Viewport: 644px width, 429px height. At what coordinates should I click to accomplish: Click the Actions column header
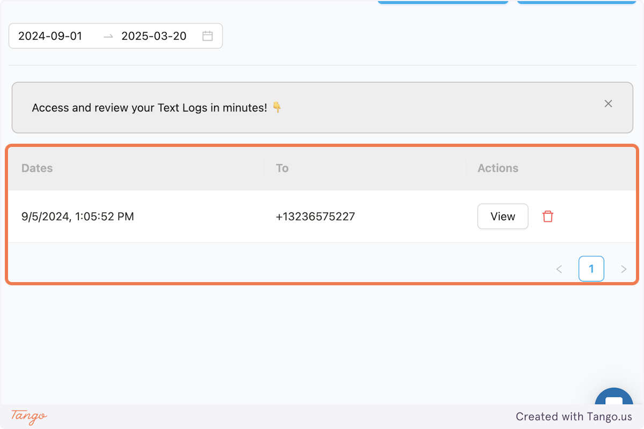click(x=497, y=168)
